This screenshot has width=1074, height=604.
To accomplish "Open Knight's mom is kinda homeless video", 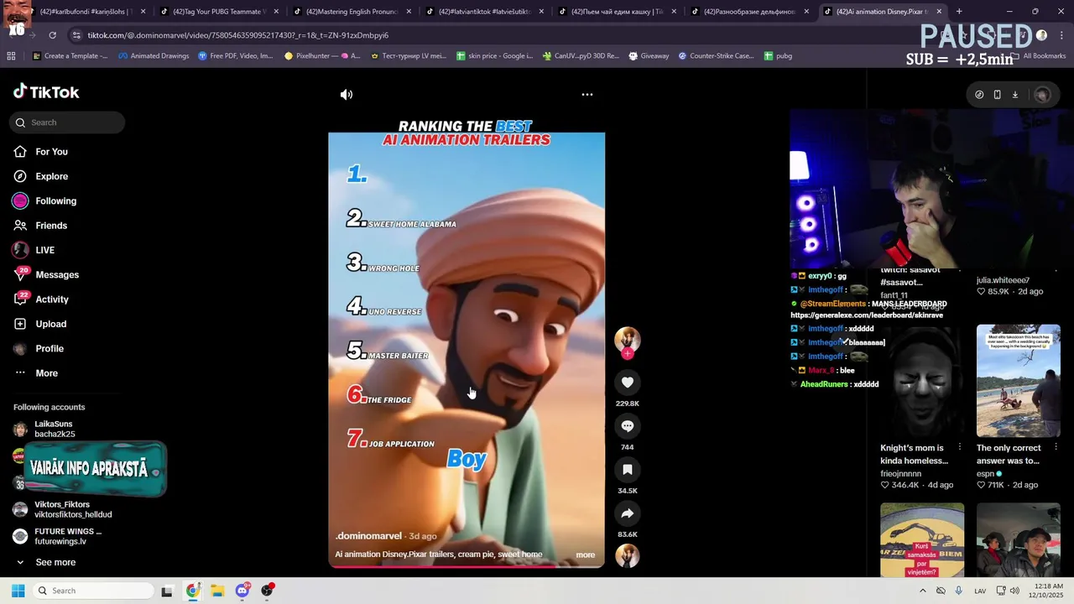I will (x=922, y=381).
